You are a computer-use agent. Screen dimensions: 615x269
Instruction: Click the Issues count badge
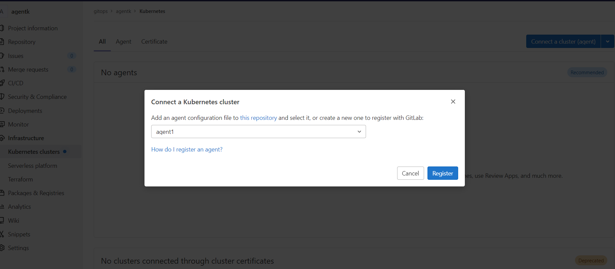tap(71, 56)
